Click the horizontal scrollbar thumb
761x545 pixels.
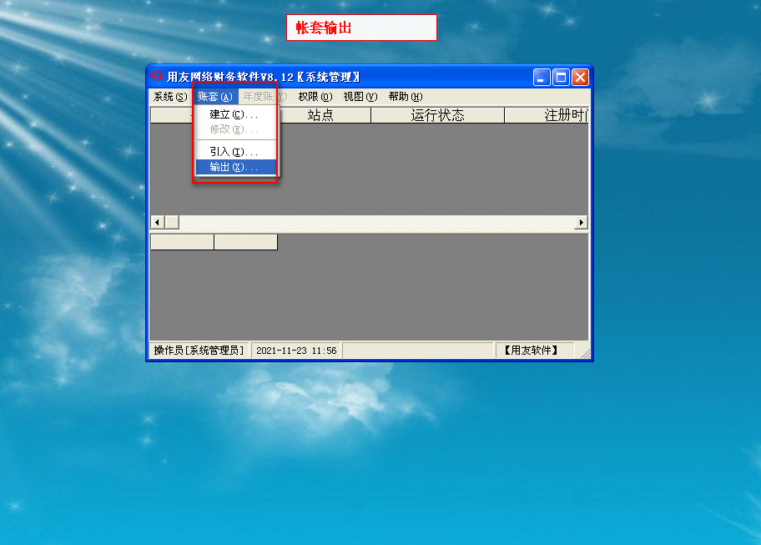click(171, 223)
